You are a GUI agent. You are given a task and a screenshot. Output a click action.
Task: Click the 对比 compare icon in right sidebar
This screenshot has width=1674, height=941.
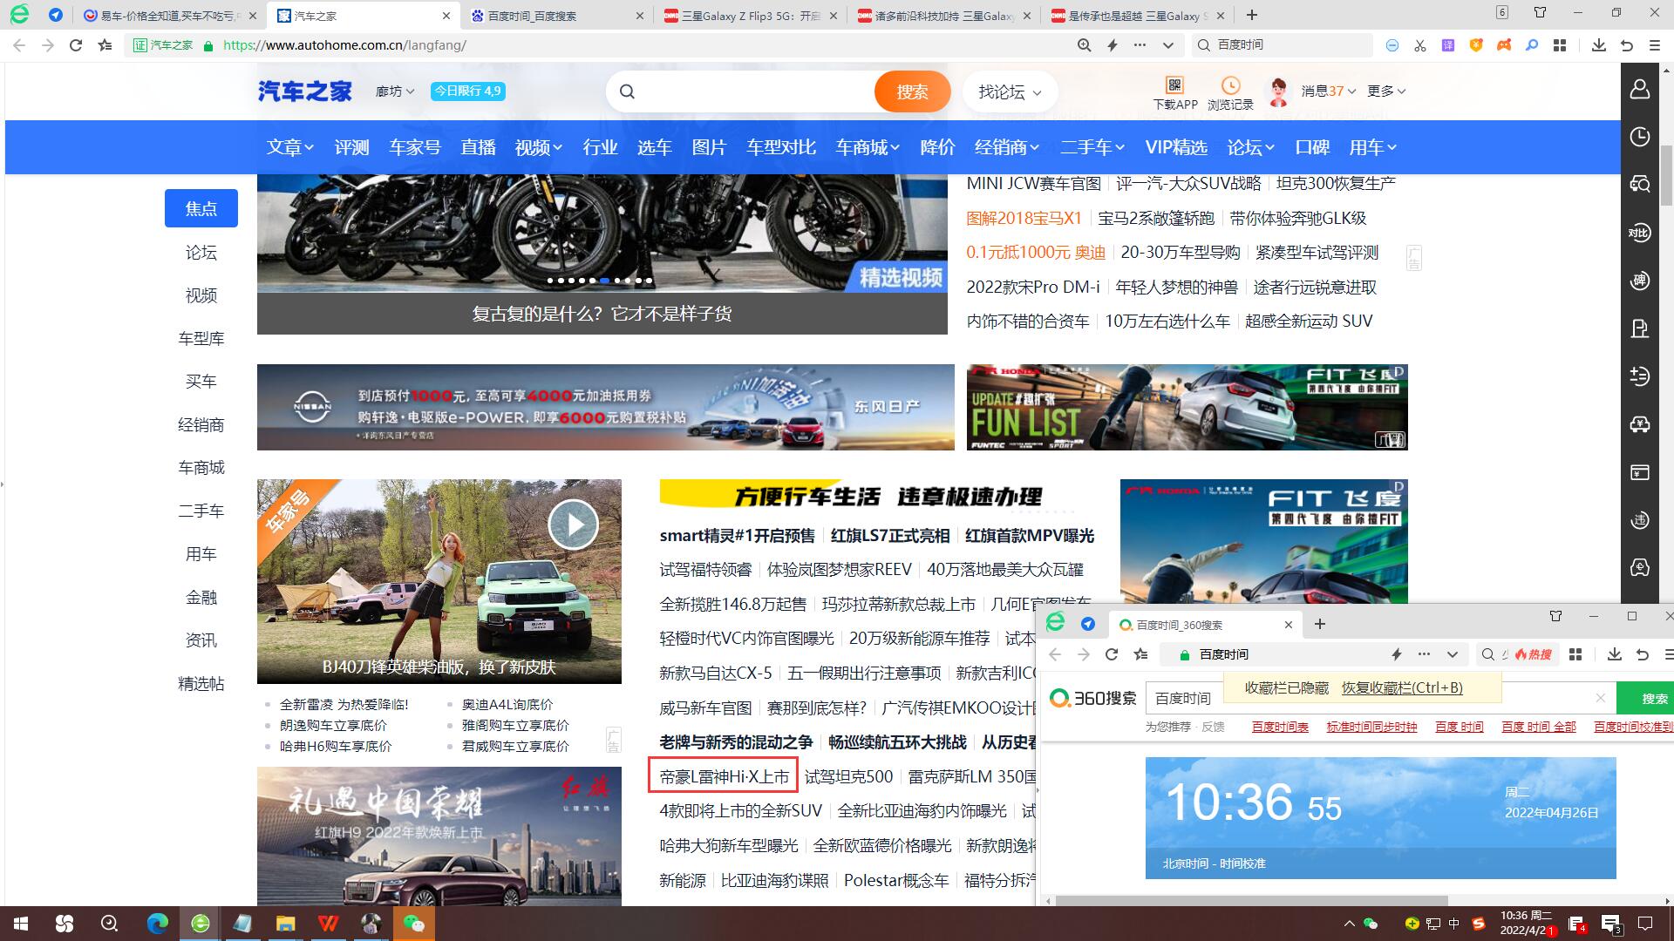pyautogui.click(x=1640, y=233)
